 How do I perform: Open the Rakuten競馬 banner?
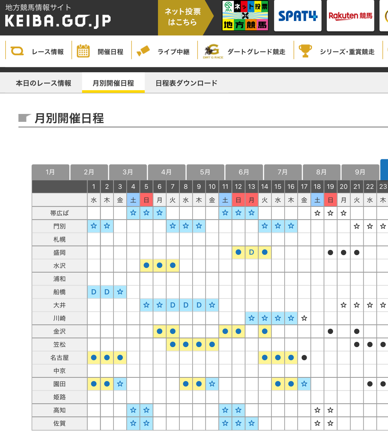point(350,16)
